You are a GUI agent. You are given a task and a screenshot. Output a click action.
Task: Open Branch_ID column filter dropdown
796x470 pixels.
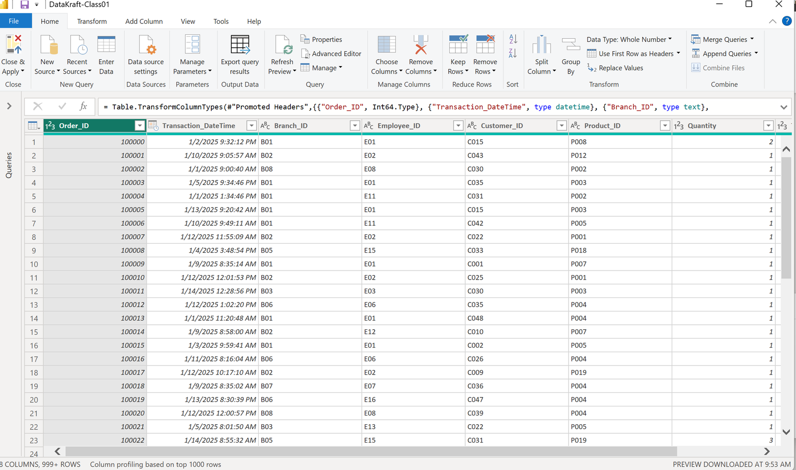(355, 126)
